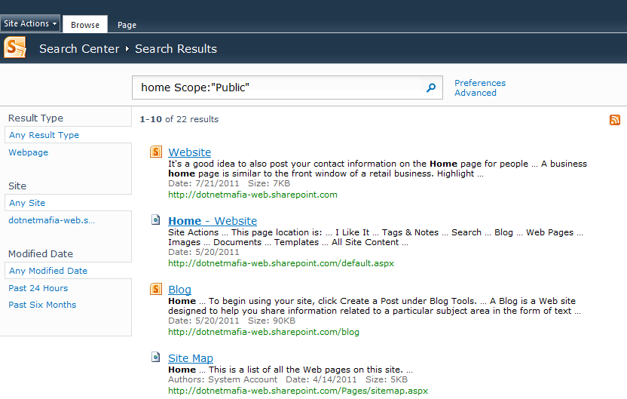Screen dimensions: 627x399
Task: Open the Advanced search link
Action: point(476,93)
